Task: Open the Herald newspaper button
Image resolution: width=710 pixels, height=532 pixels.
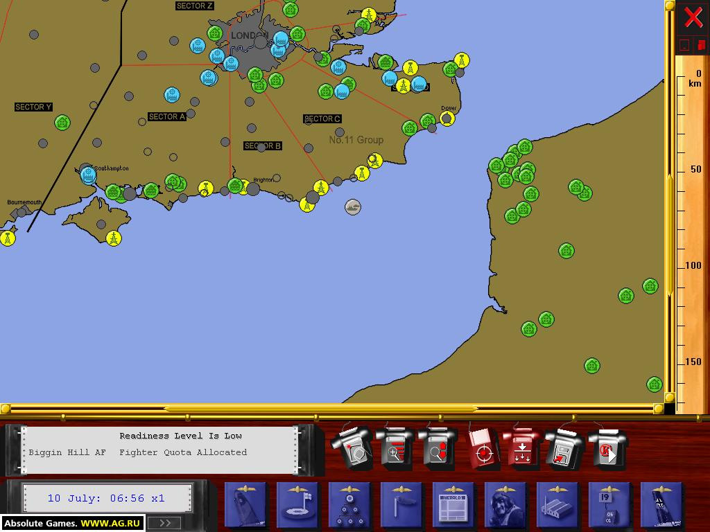Action: [x=453, y=505]
